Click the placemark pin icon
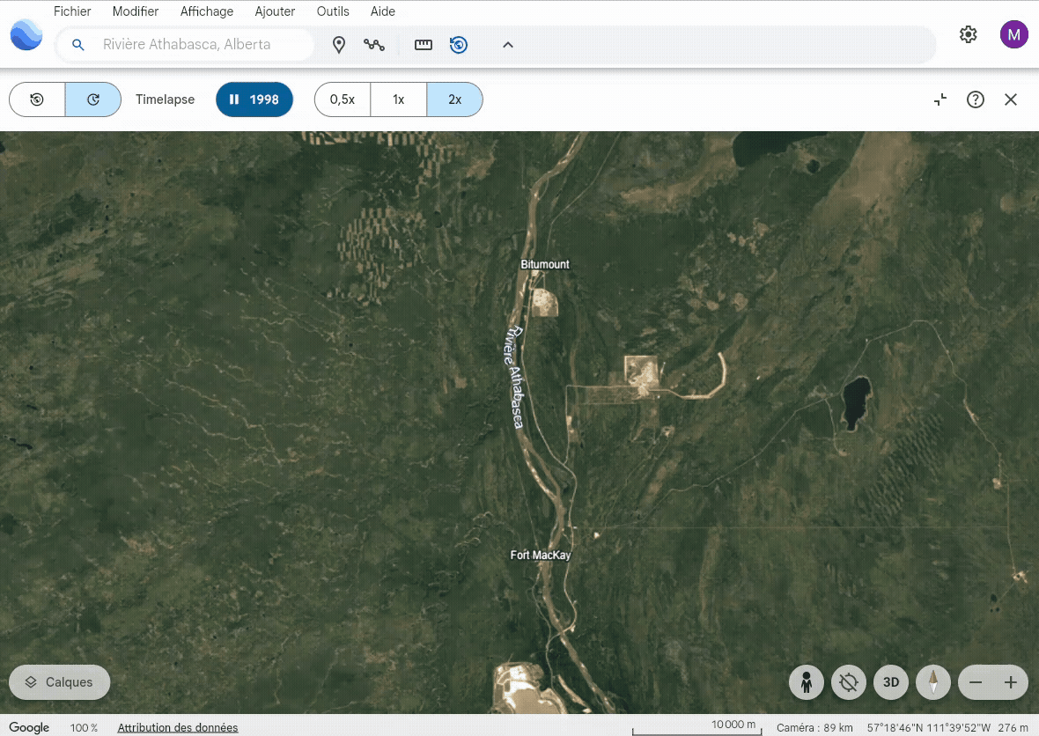Viewport: 1039px width, 736px height. [x=339, y=45]
